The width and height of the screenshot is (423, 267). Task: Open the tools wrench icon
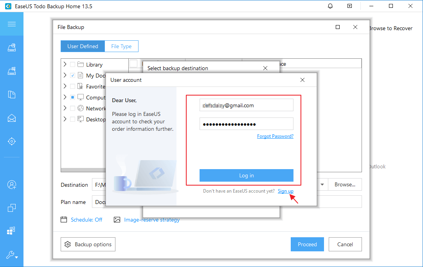click(12, 256)
